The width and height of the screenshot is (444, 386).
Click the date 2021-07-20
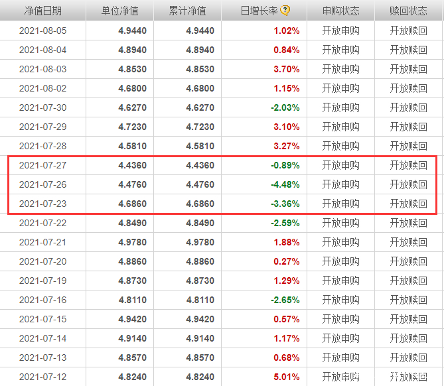coord(42,261)
